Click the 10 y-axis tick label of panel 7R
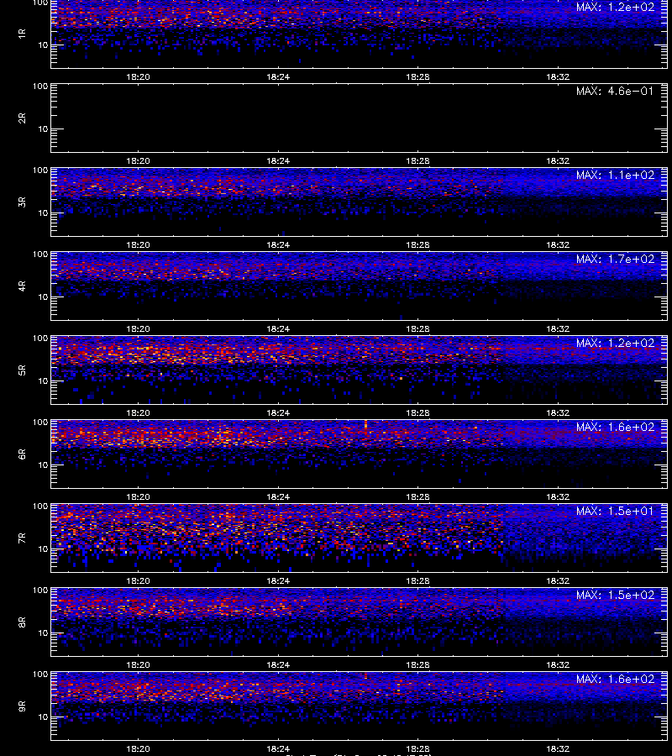 point(43,549)
